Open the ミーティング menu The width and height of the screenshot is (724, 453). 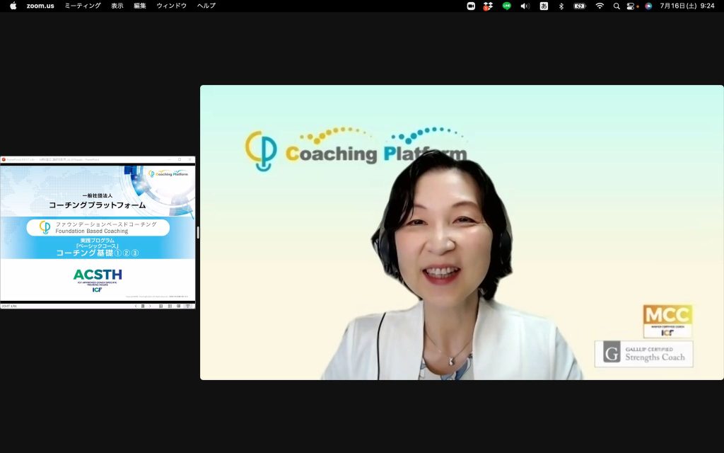click(83, 6)
